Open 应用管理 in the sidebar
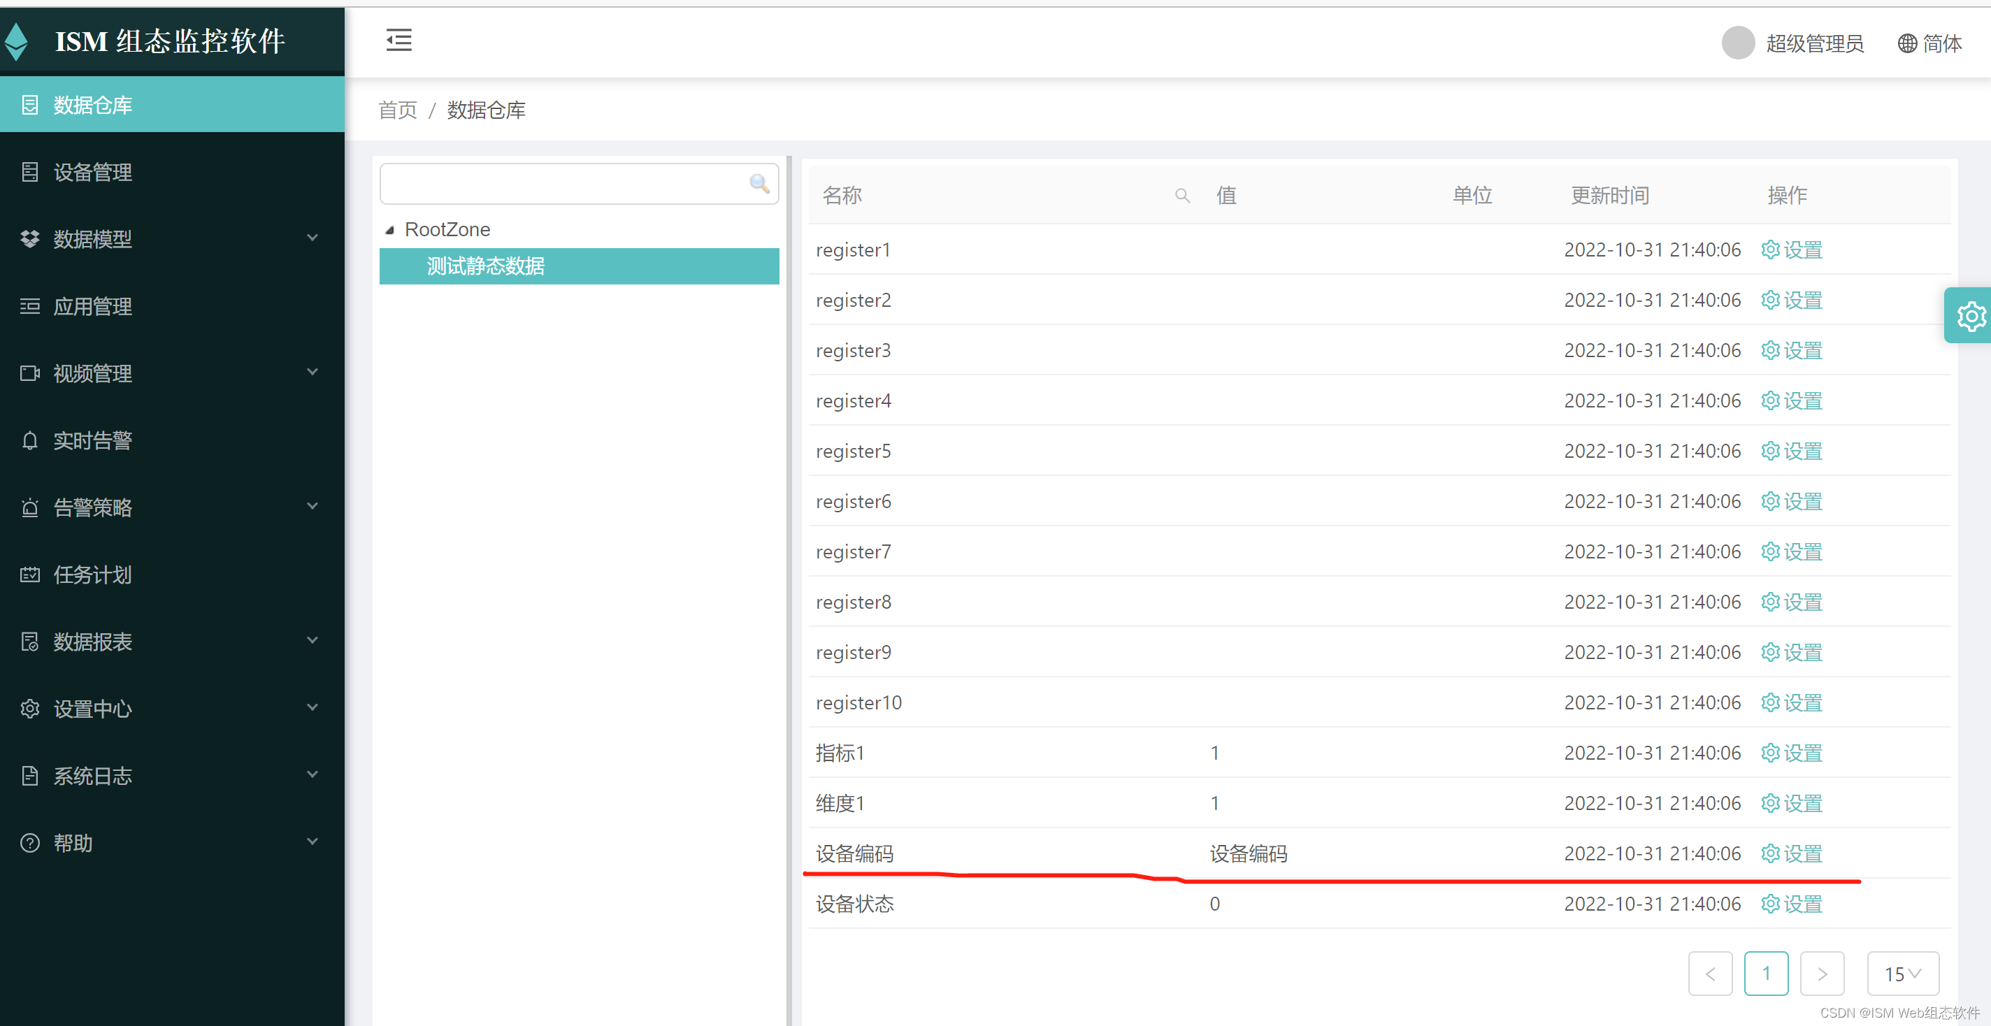 click(x=171, y=306)
